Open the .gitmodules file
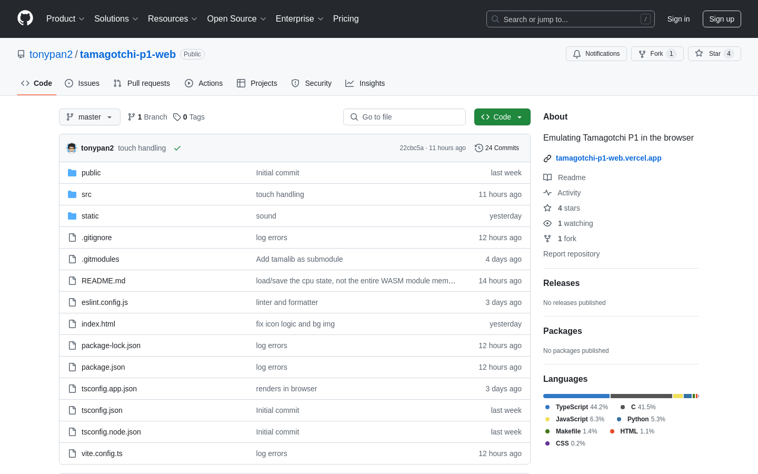This screenshot has height=474, width=758. pos(101,259)
